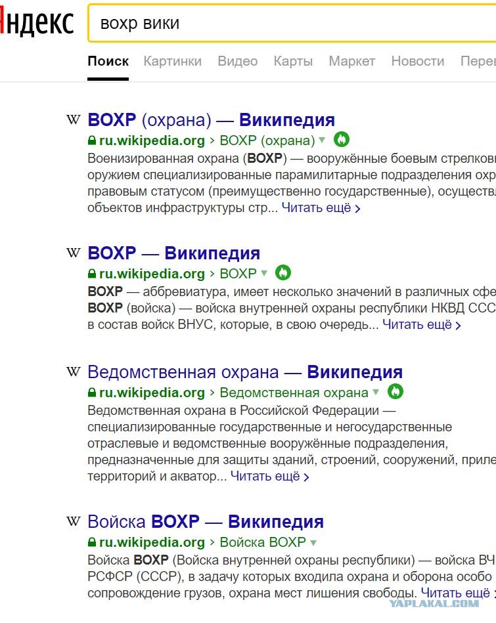The width and height of the screenshot is (496, 623).
Task: Click 'Читать ещё' under ВОХР (охрана) snippet
Action: pyautogui.click(x=321, y=208)
